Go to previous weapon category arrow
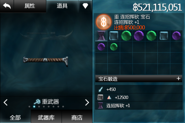The image size is (185, 123). coord(5,103)
